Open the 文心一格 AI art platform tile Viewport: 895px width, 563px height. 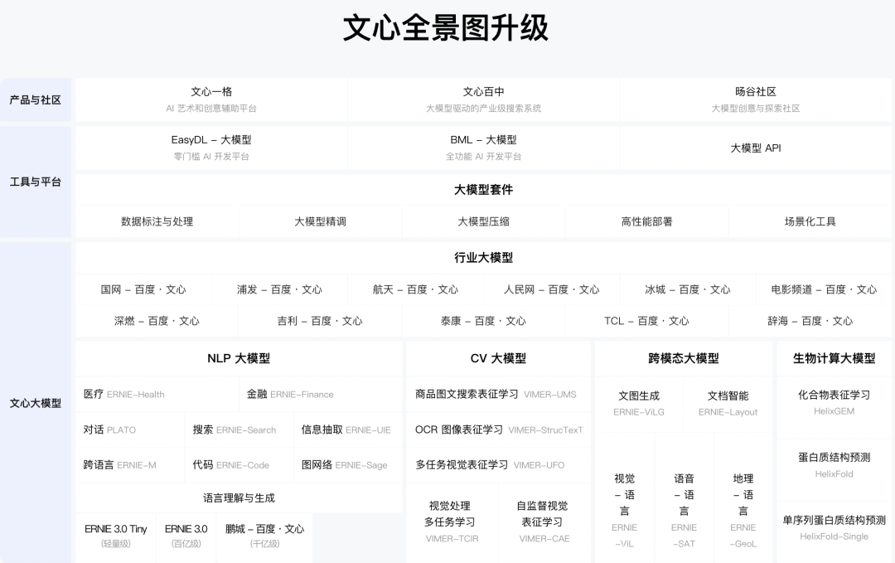[211, 100]
